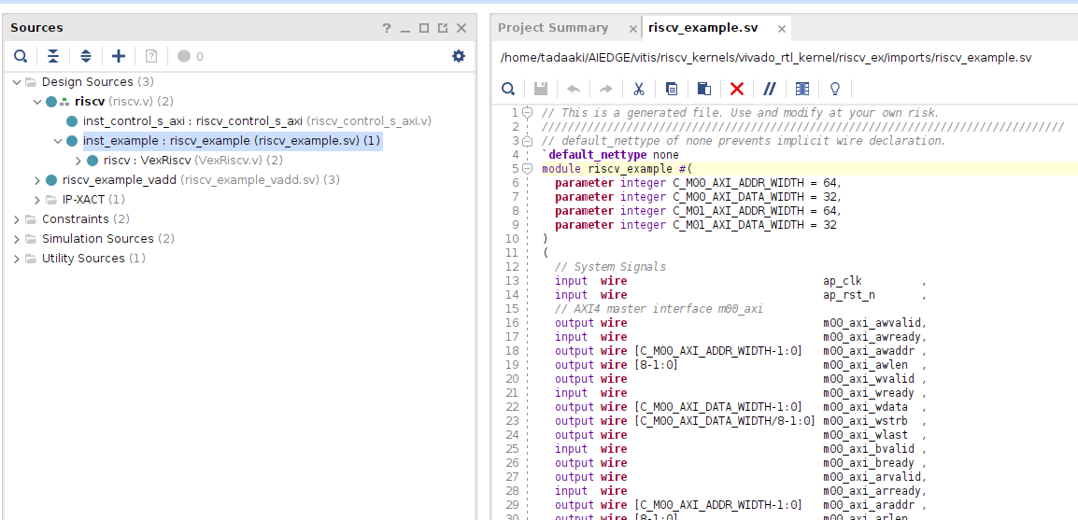
Task: Toggle column selection mode icon
Action: pos(802,89)
